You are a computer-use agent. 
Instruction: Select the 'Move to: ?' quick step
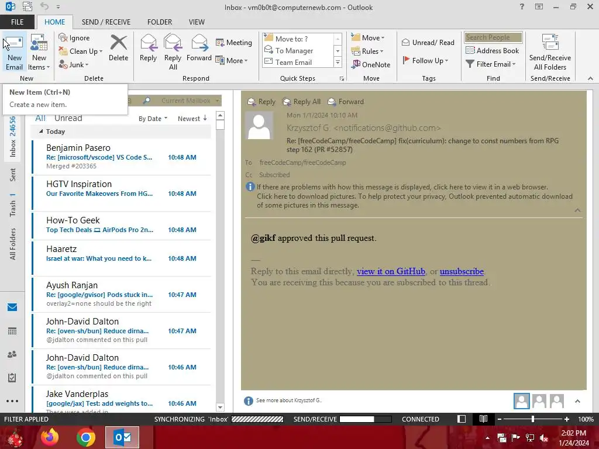[x=298, y=39]
